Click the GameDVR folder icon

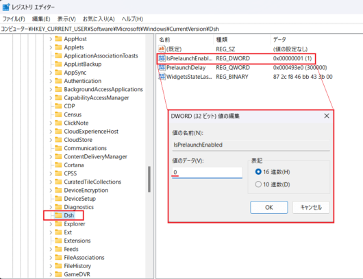(58, 274)
